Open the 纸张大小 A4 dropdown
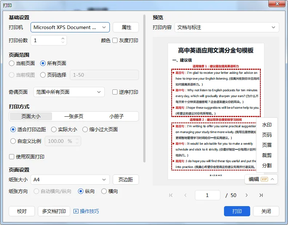 click(x=70, y=180)
